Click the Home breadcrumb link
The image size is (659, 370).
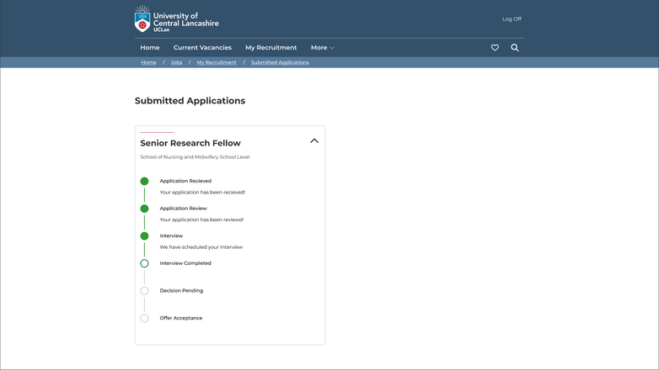click(148, 62)
